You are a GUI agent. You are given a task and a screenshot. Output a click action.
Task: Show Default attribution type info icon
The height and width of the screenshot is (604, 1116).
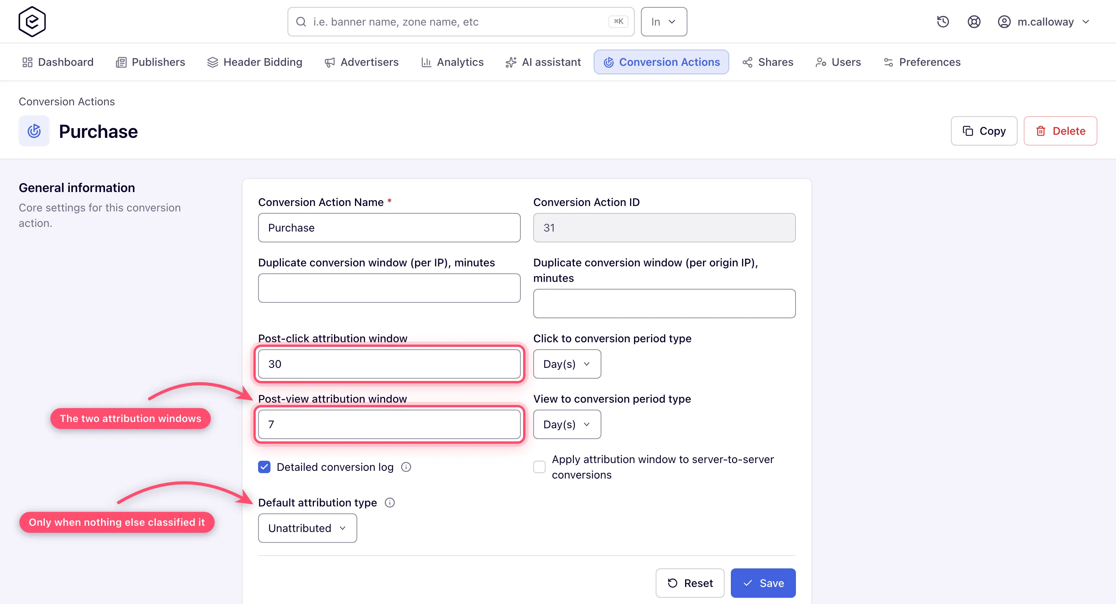coord(390,502)
